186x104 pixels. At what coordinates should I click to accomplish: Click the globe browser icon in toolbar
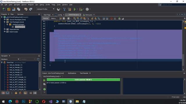tap(58, 9)
